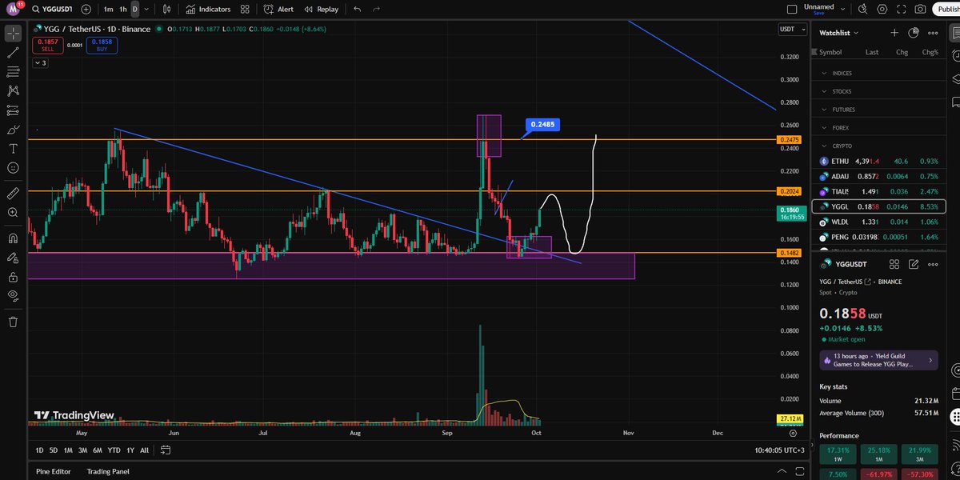
Task: Click the trash icon to remove drawings
Action: [x=13, y=322]
